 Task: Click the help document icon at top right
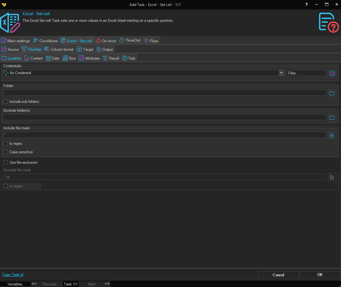tap(328, 22)
